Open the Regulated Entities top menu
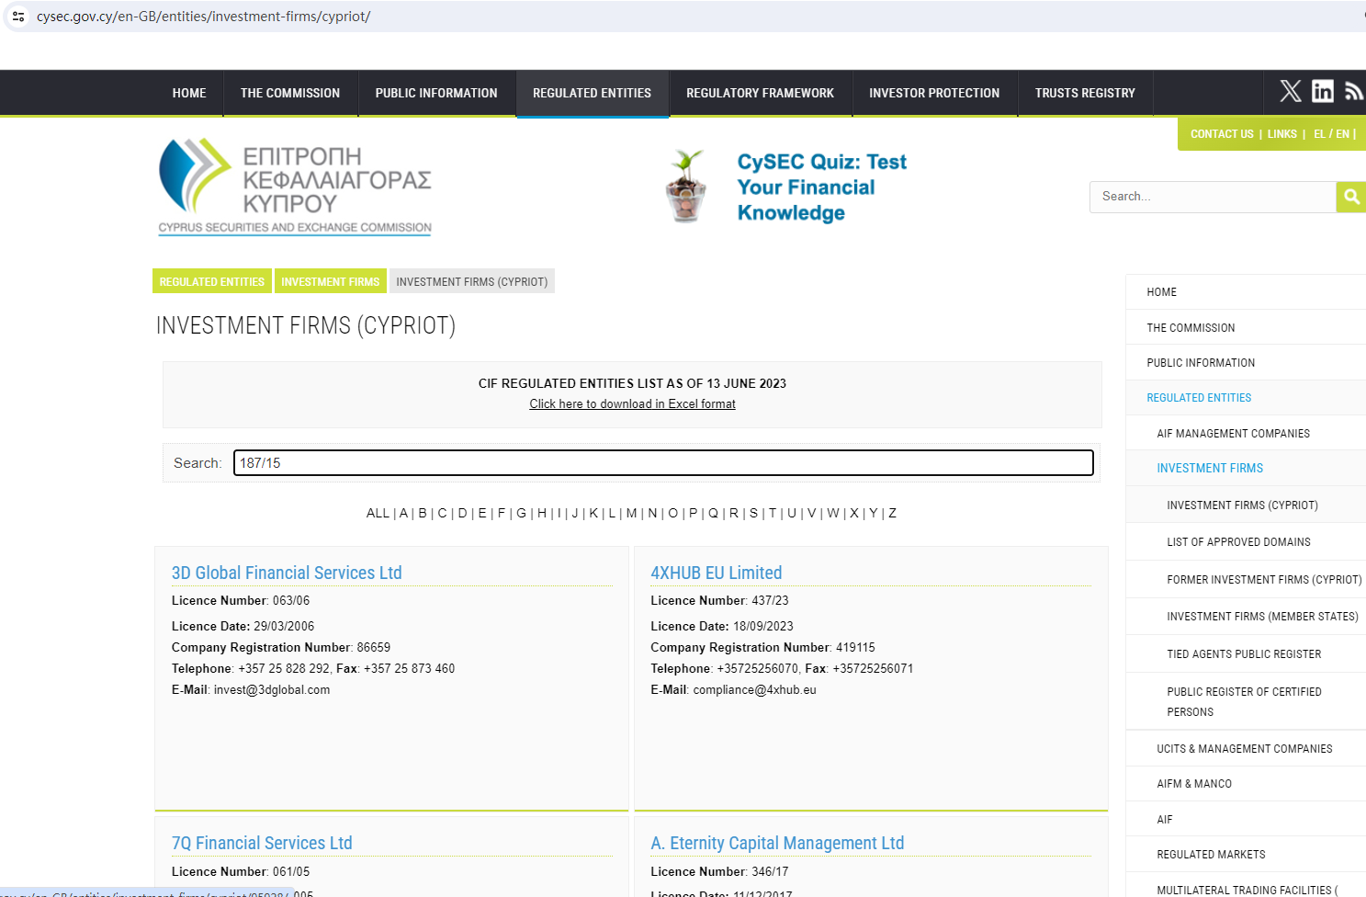The image size is (1366, 897). point(592,94)
